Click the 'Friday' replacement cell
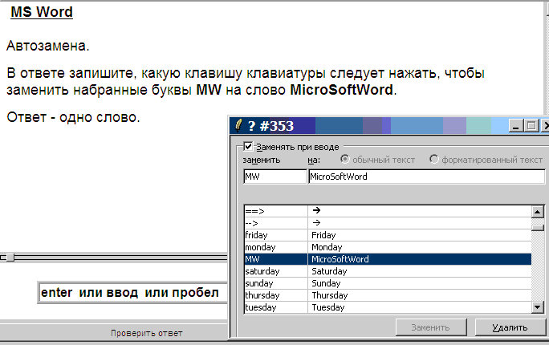Viewport: 549px width, 345px height. [420, 235]
